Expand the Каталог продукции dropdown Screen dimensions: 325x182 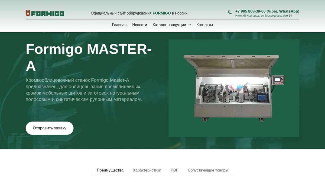[x=169, y=25]
